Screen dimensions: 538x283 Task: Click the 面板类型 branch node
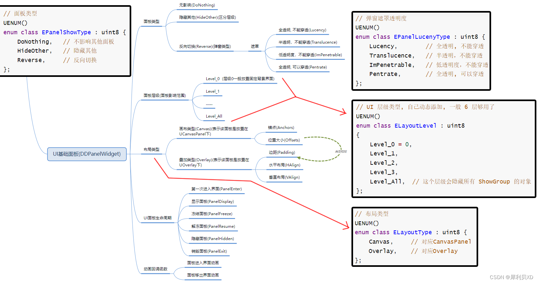151,22
